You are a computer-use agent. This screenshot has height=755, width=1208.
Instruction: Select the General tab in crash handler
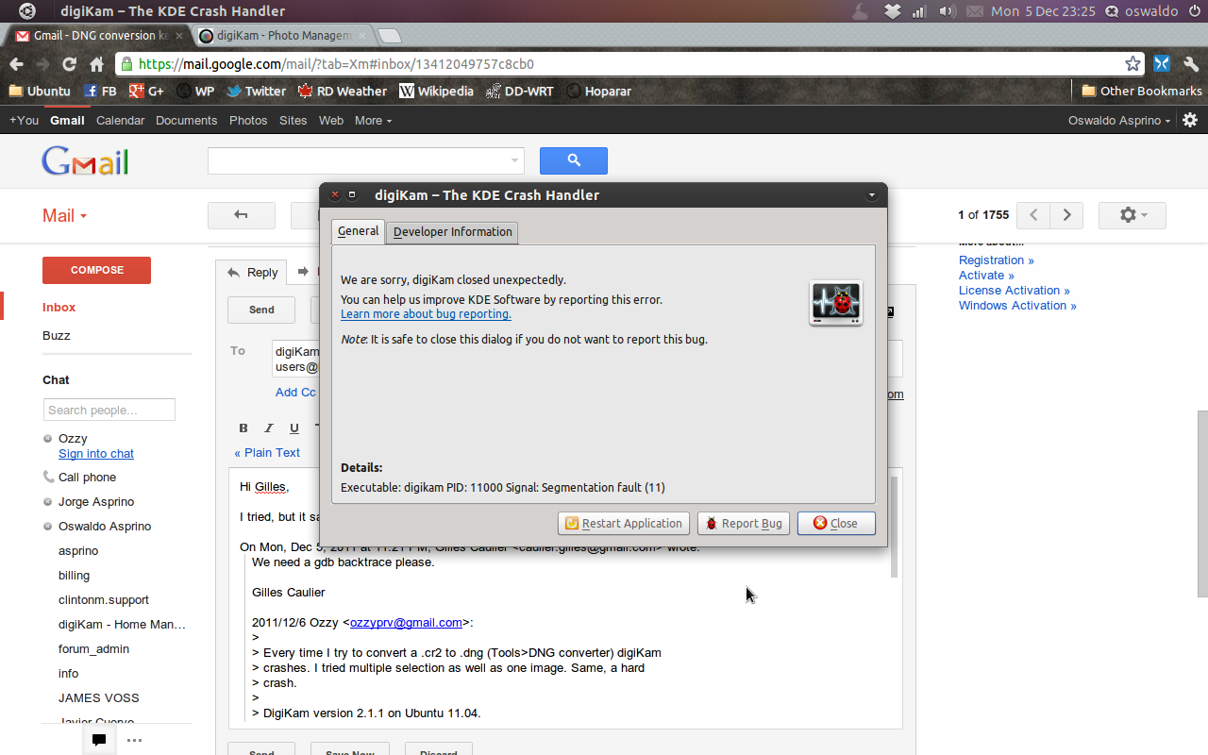pyautogui.click(x=358, y=231)
